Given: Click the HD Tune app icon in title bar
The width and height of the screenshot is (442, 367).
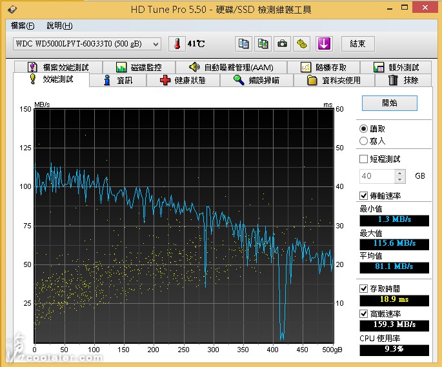Looking at the screenshot, I should (x=12, y=9).
